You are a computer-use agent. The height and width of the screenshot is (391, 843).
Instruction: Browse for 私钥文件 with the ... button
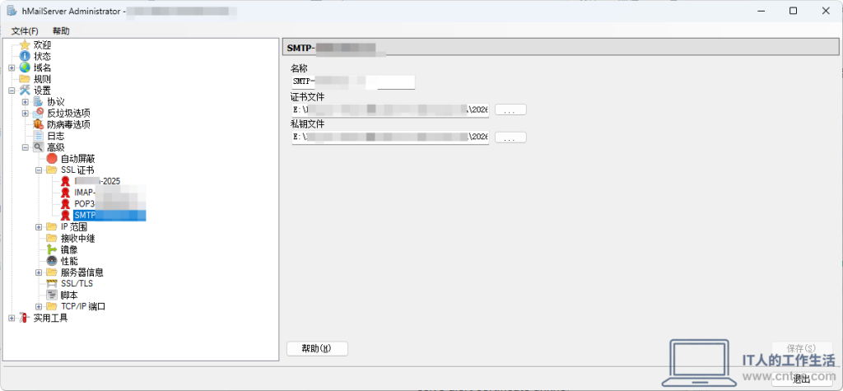510,137
